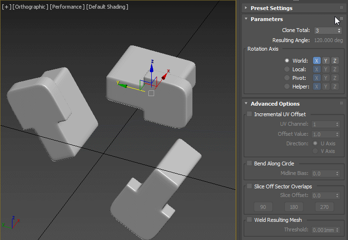
Task: Collapse the Parameters rollout
Action: click(x=246, y=19)
